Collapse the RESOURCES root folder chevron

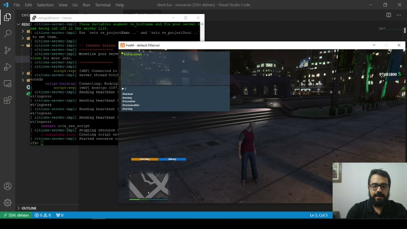(x=18, y=24)
